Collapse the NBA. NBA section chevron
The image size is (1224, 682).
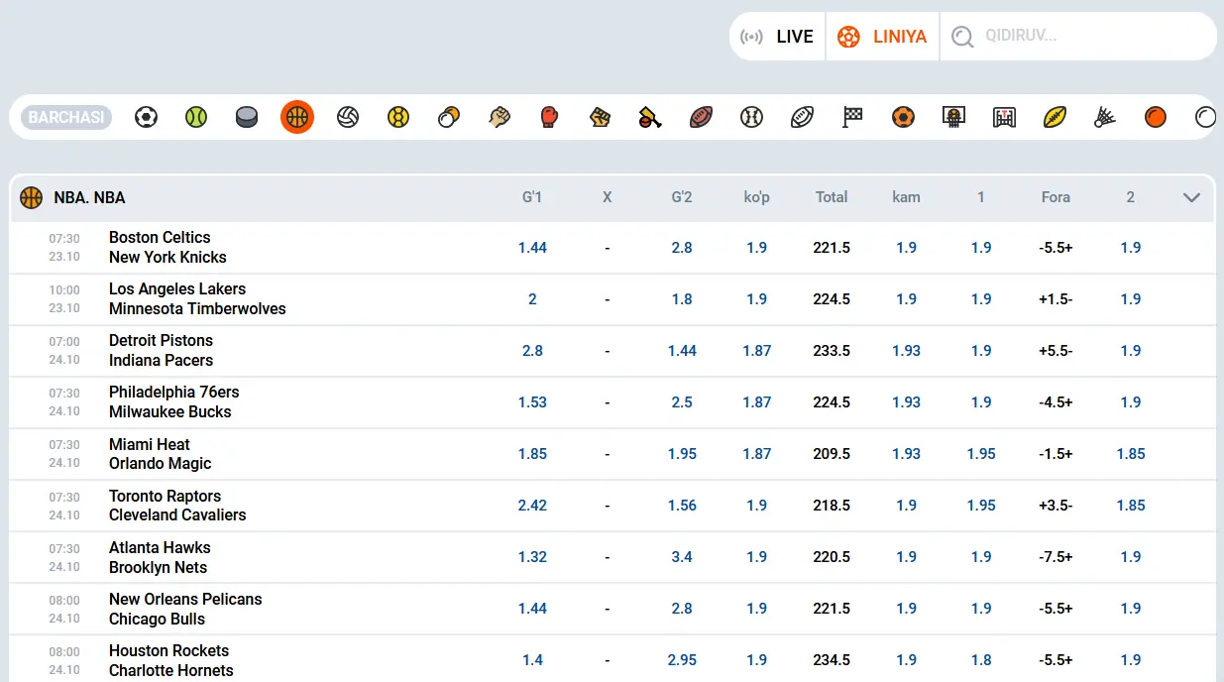[1191, 197]
